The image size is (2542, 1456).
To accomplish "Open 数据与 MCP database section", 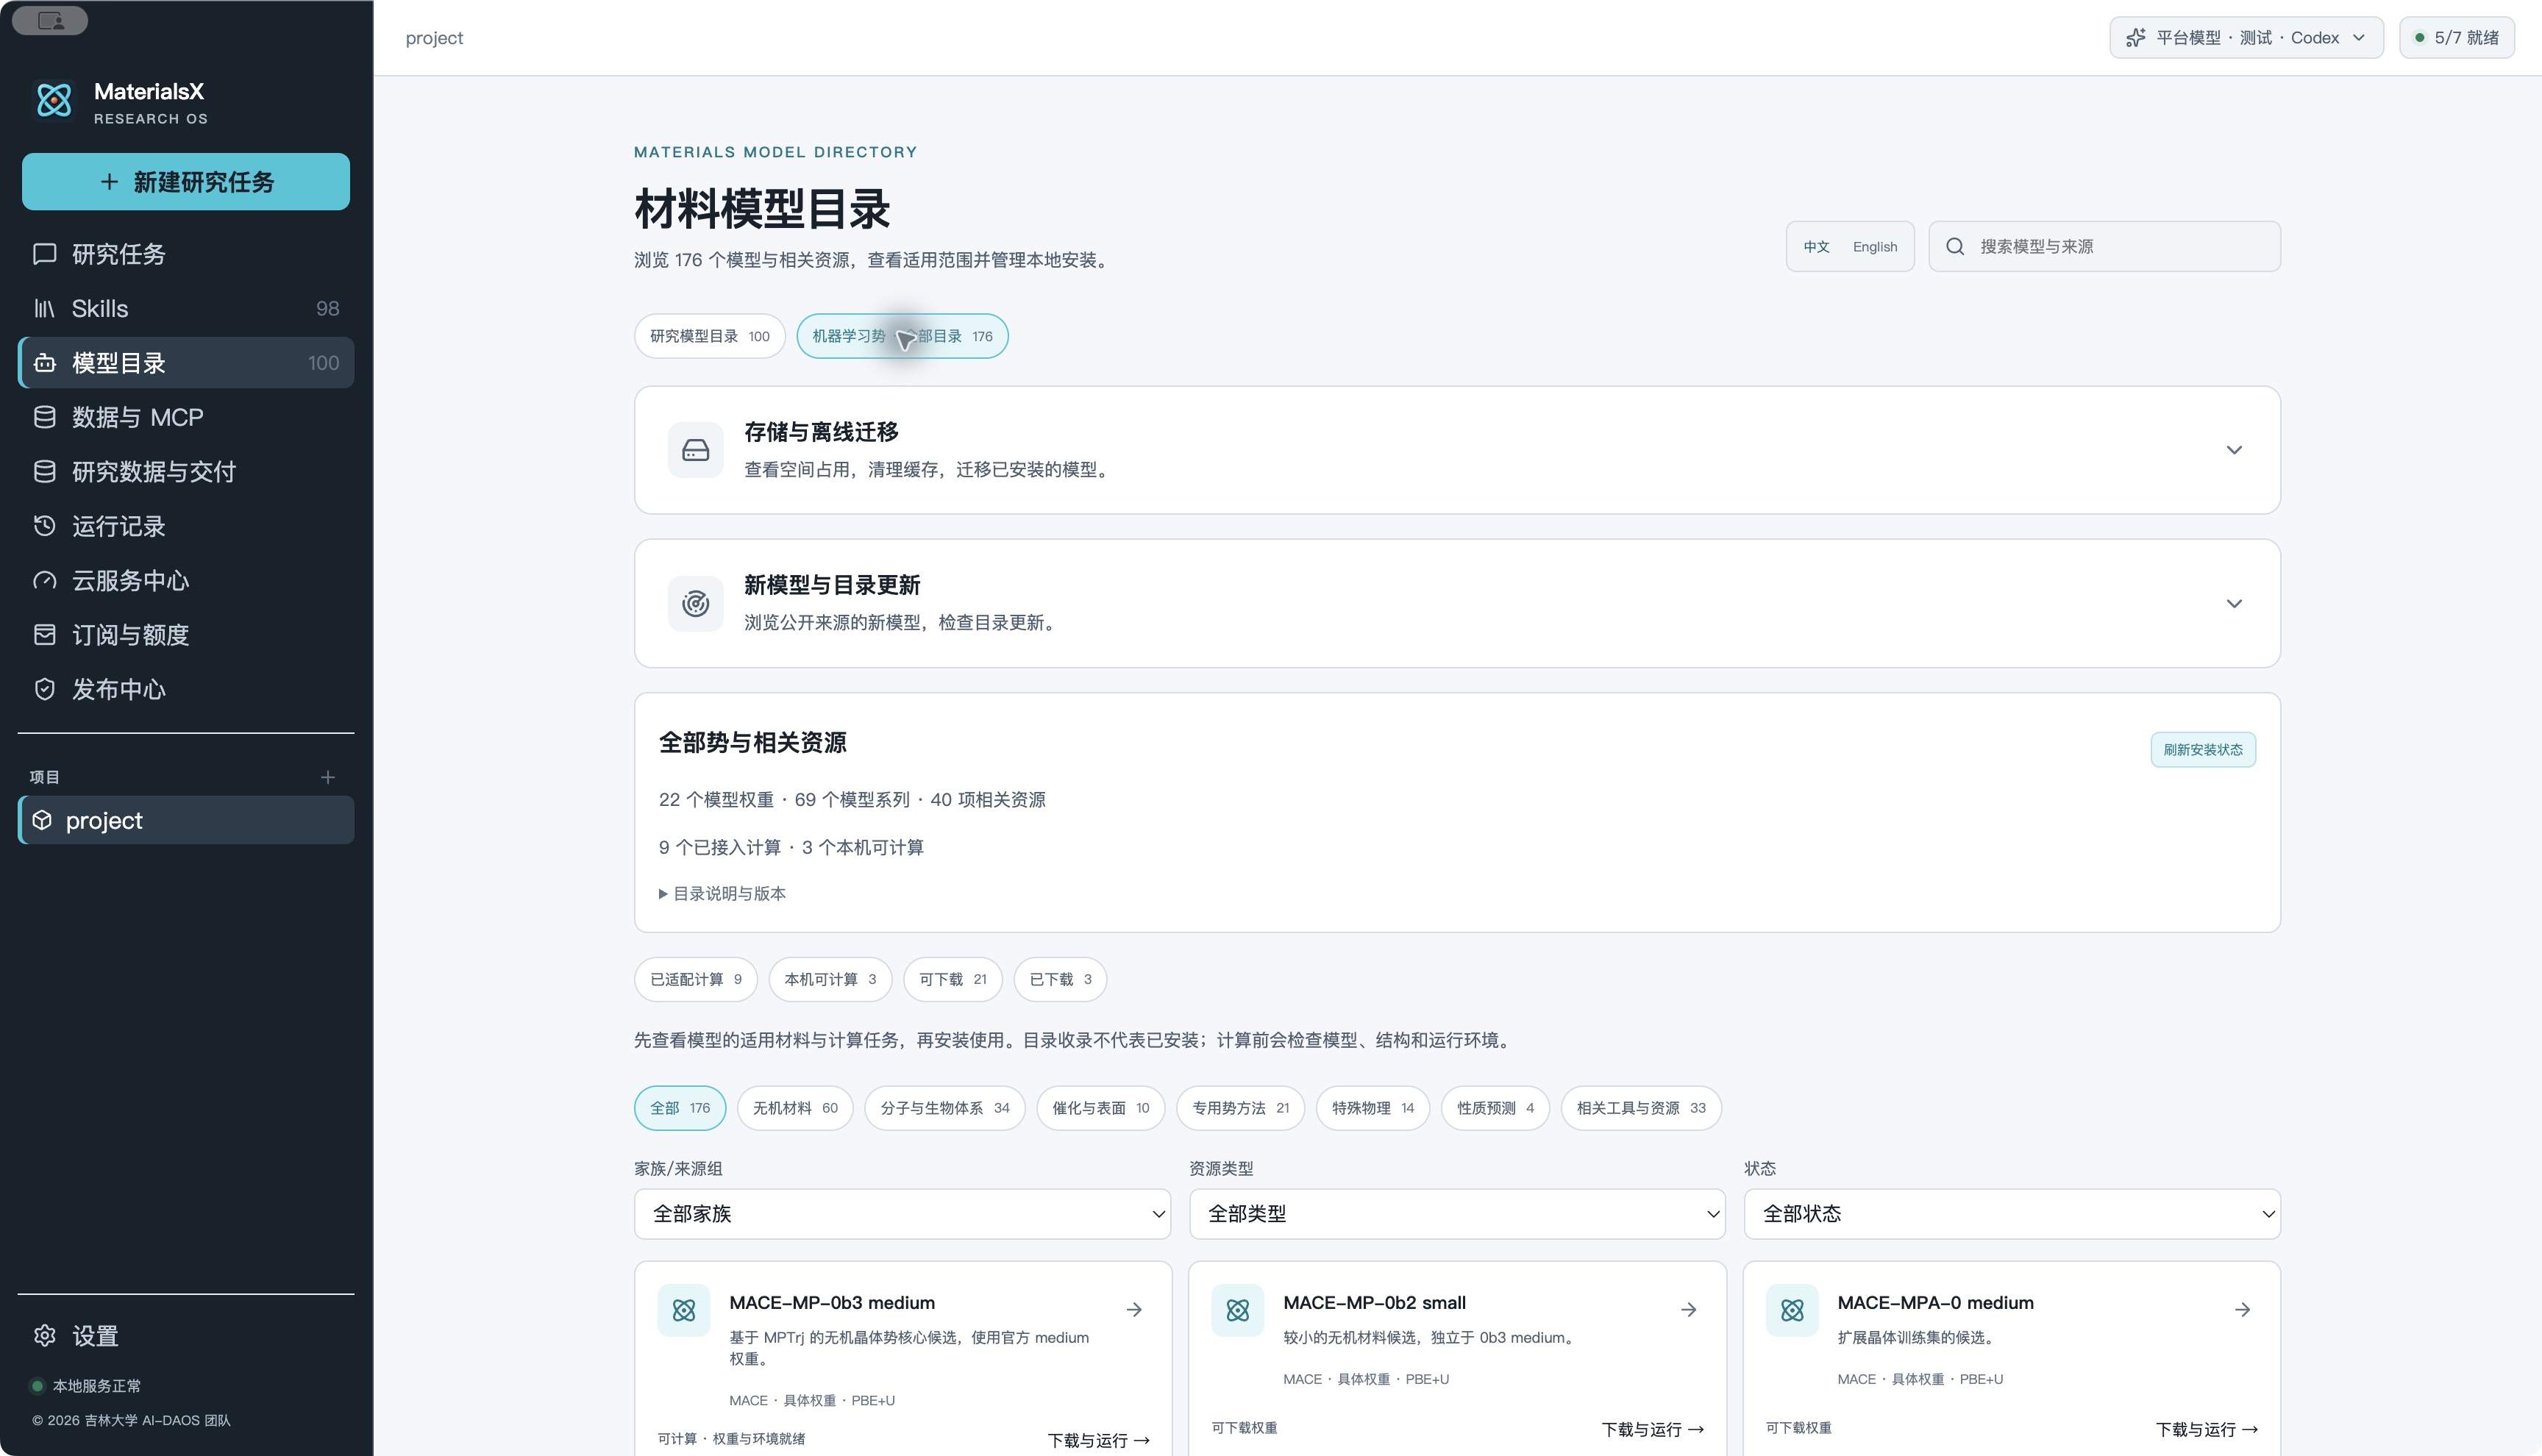I will point(186,417).
